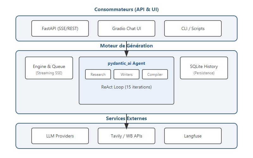Select the Tavily / WB APIs box
253x158 pixels.
[126, 136]
